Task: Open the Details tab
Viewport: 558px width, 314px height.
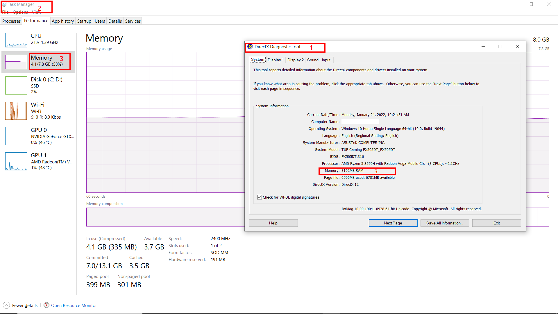Action: click(x=115, y=21)
